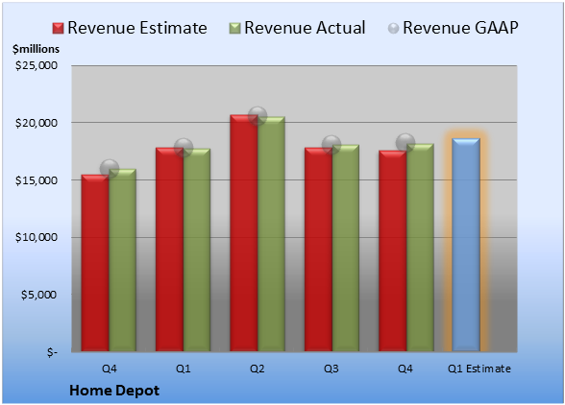This screenshot has height=405, width=565.
Task: Select the blue Q1 Estimate bar
Action: [x=466, y=245]
